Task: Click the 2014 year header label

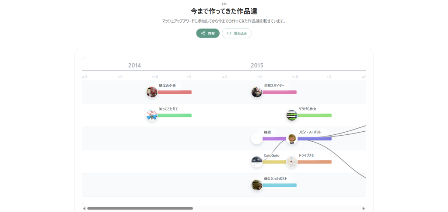Action: [134, 65]
